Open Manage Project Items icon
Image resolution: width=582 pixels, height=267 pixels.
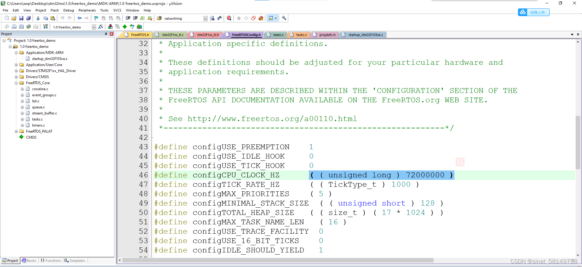(x=110, y=27)
